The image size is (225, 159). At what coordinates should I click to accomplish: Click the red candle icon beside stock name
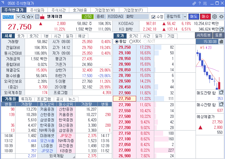pos(42,17)
